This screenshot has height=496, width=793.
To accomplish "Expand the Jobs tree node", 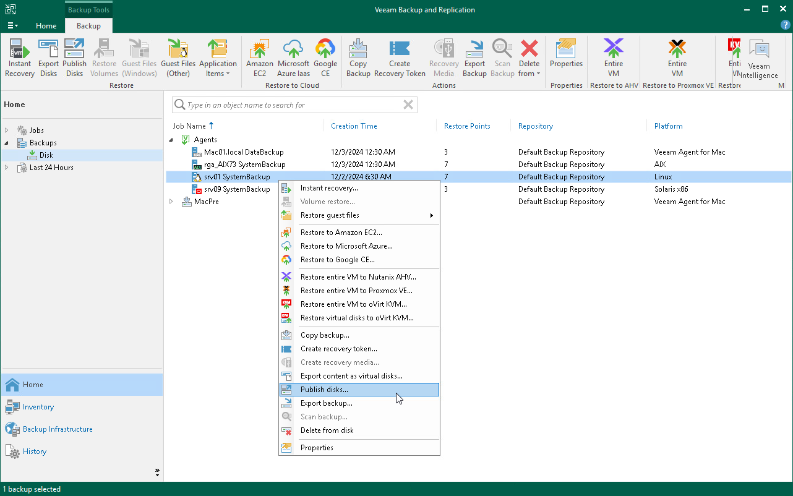I will [x=7, y=130].
